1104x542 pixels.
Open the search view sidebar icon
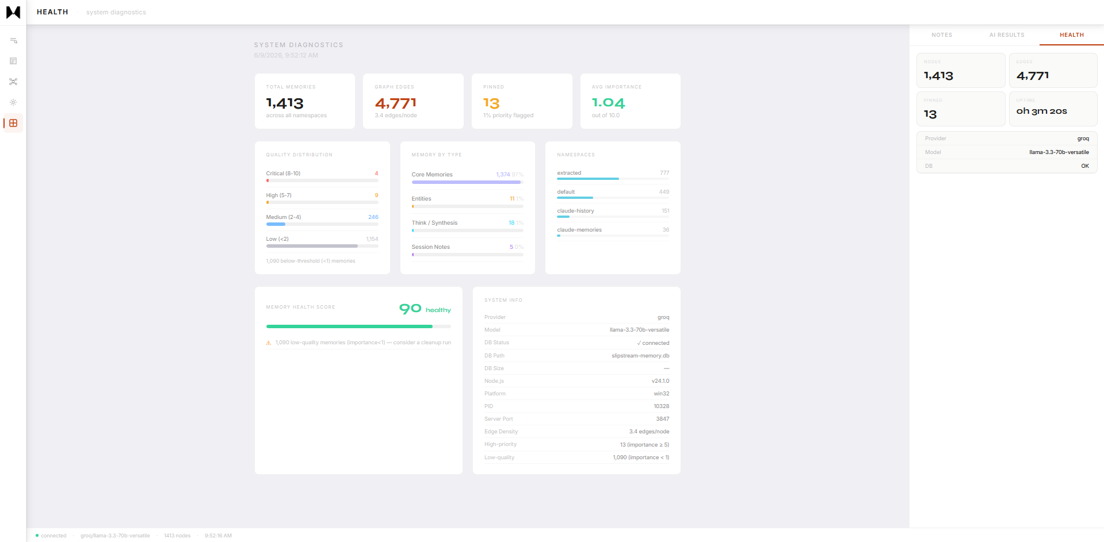point(13,40)
